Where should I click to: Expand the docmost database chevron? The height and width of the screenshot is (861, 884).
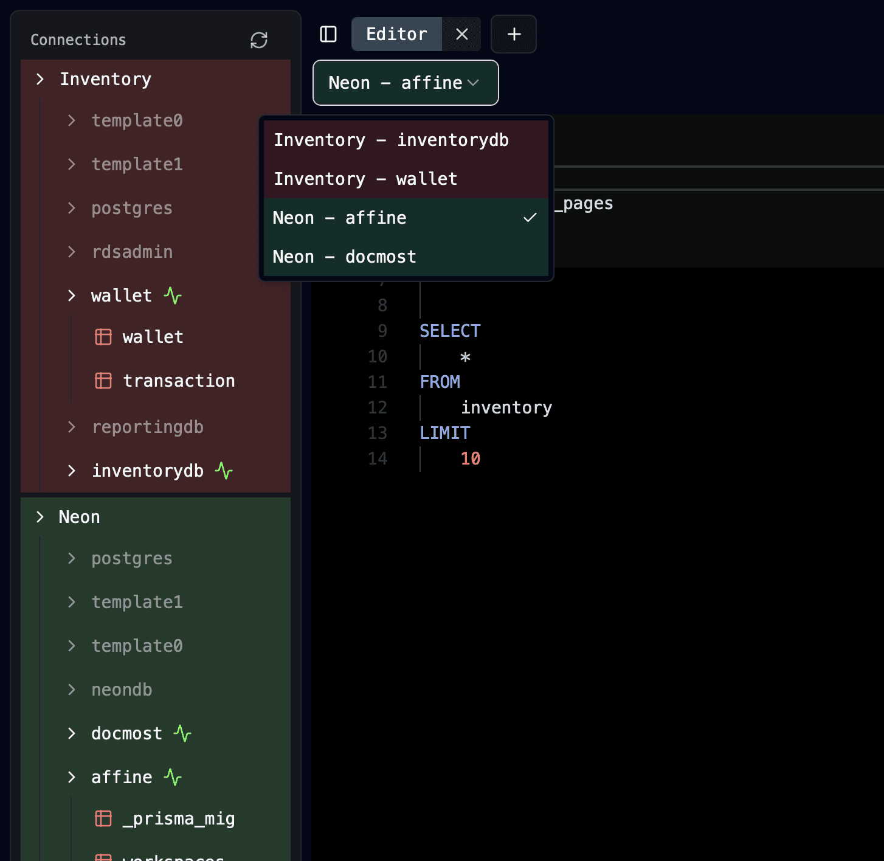click(72, 733)
